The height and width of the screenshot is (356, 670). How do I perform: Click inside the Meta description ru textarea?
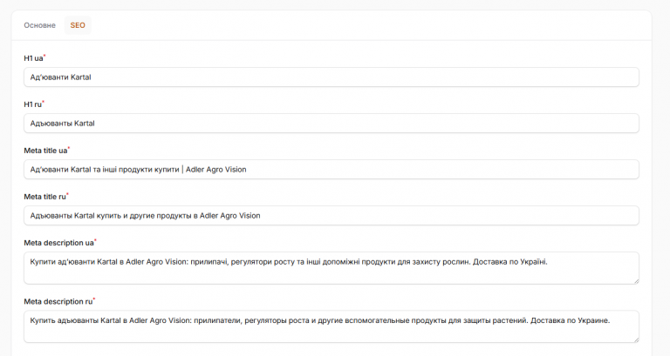pyautogui.click(x=332, y=326)
